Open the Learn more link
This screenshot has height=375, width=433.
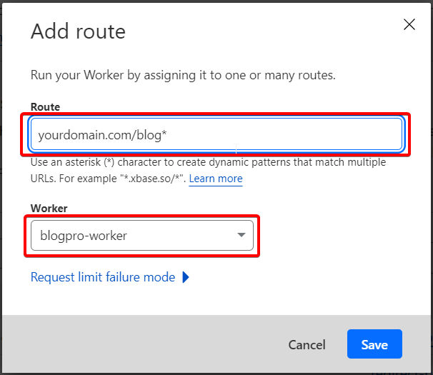[x=216, y=179]
